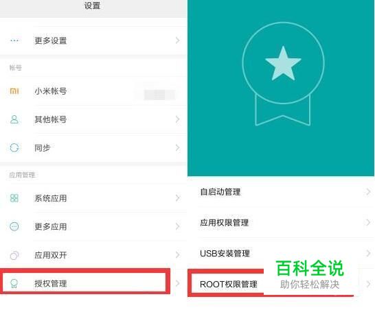Screen dimensions: 375x312
Task: Expand 更多设置 using its chevron
Action: click(177, 40)
